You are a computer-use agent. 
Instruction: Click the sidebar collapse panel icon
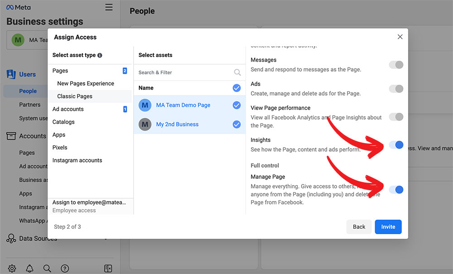[x=108, y=269]
